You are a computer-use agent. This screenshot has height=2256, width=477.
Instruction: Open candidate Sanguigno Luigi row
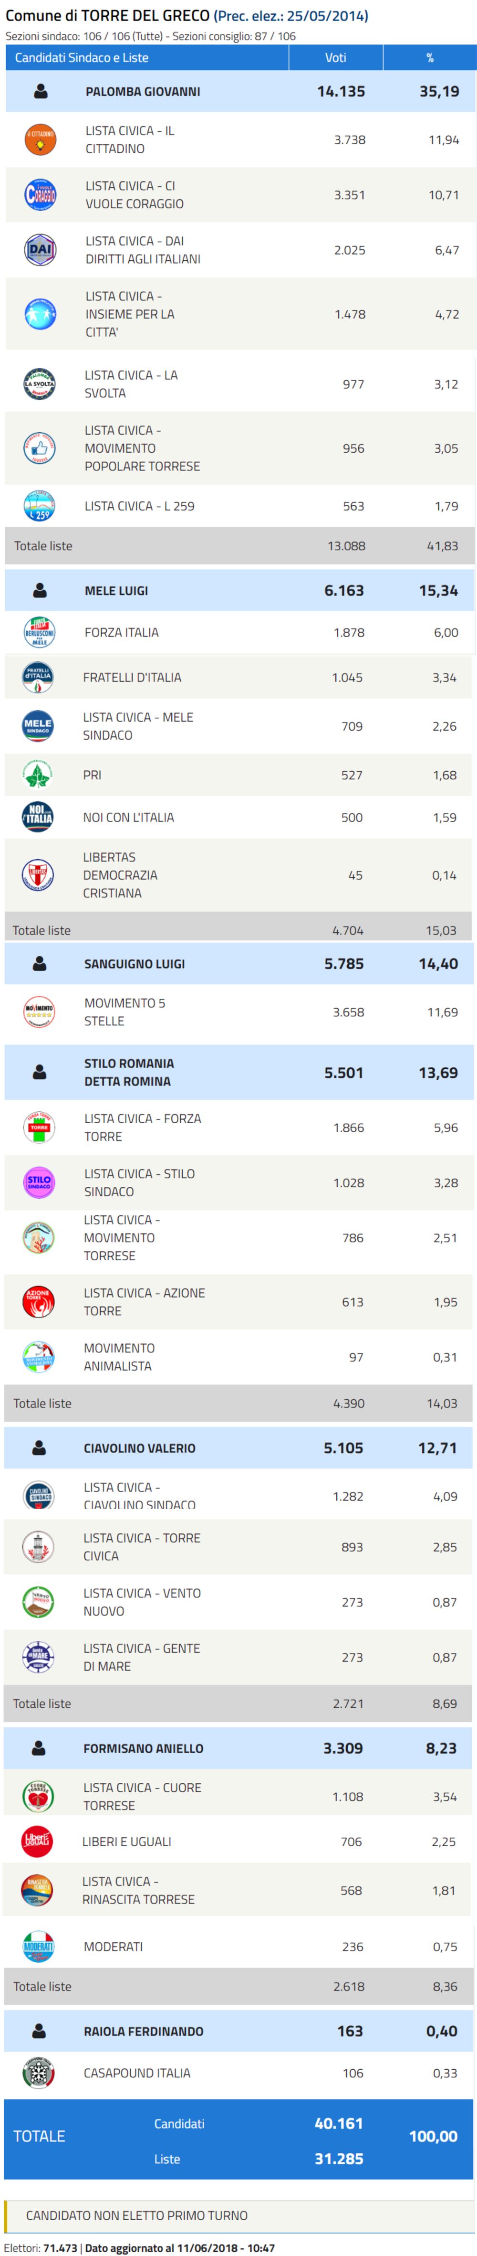(x=134, y=963)
